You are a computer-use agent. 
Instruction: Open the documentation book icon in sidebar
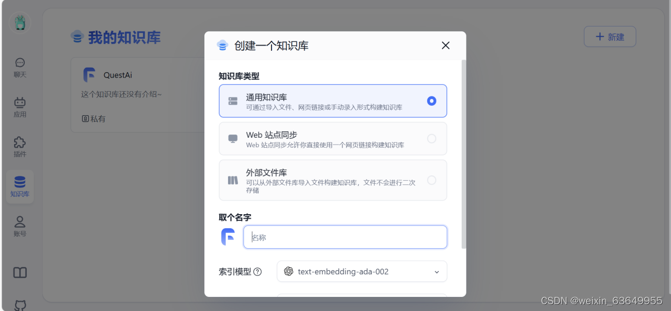pyautogui.click(x=20, y=273)
